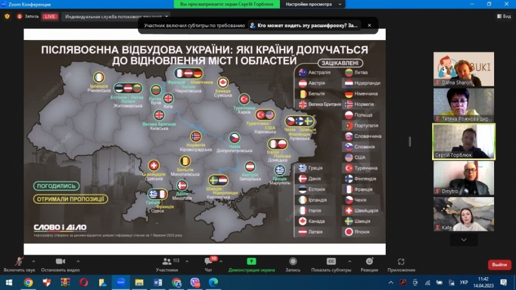
Task: Dismiss the subtitles notification banner
Action: [x=370, y=26]
